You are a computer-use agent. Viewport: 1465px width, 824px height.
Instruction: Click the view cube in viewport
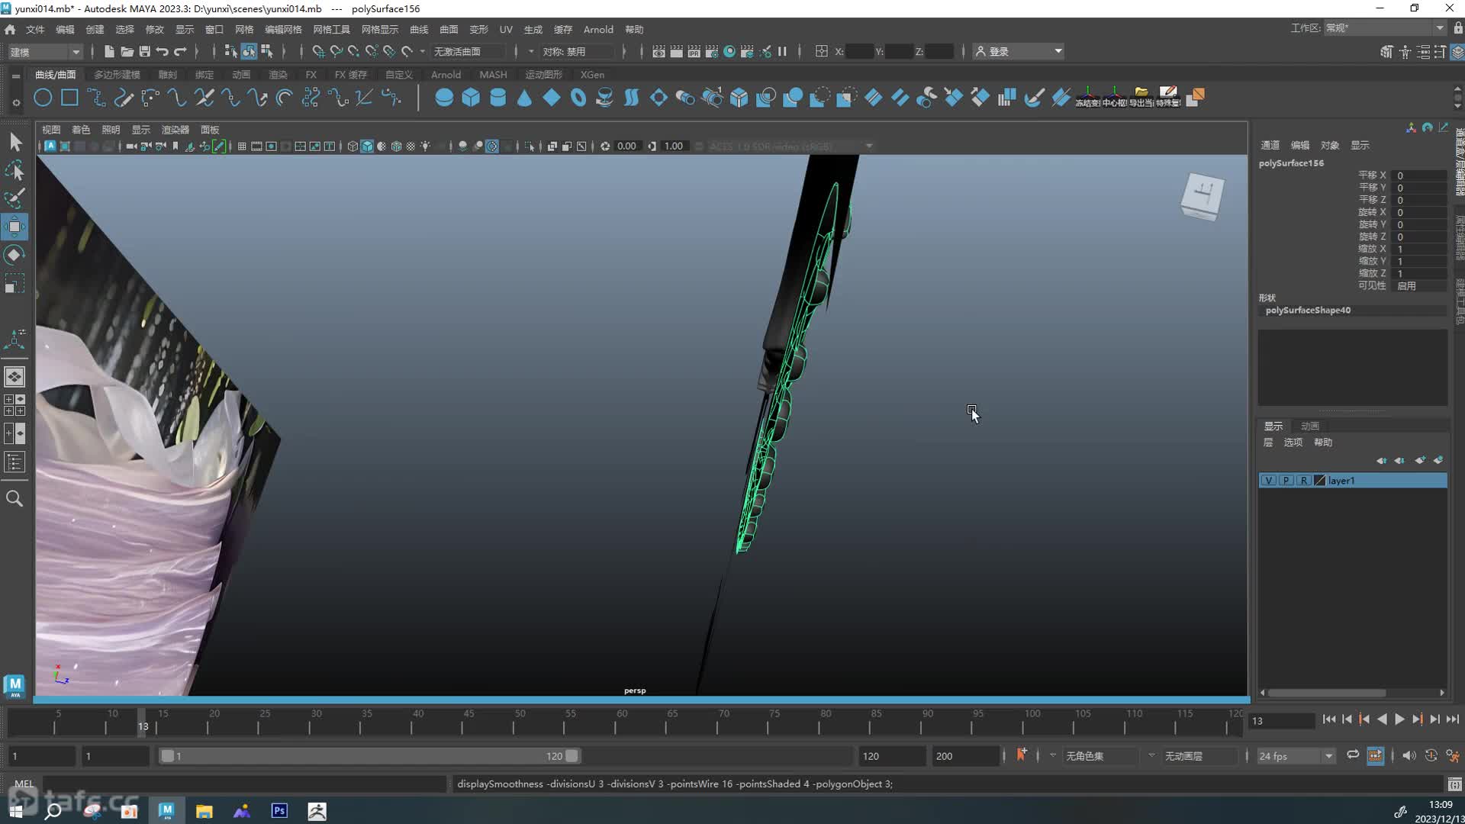click(1203, 196)
